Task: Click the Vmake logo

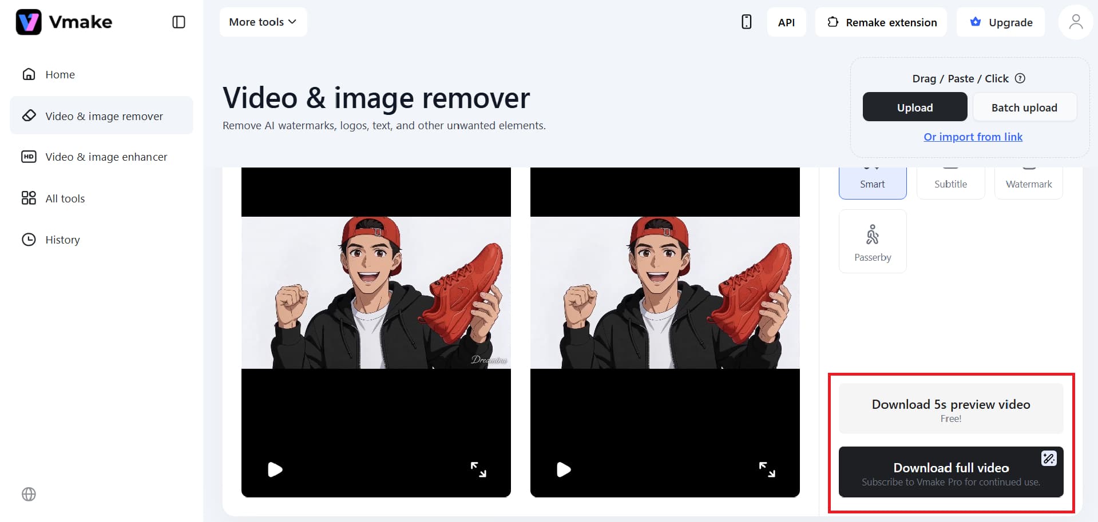Action: 64,22
